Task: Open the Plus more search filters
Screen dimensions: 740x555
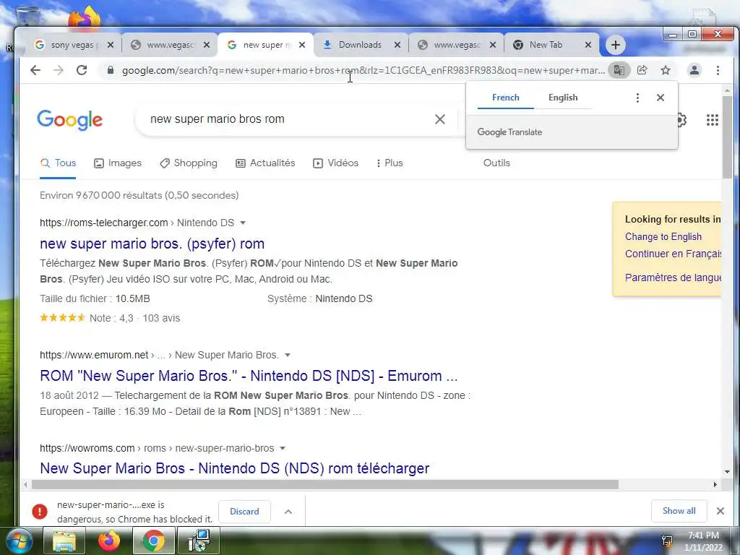Action: 390,163
